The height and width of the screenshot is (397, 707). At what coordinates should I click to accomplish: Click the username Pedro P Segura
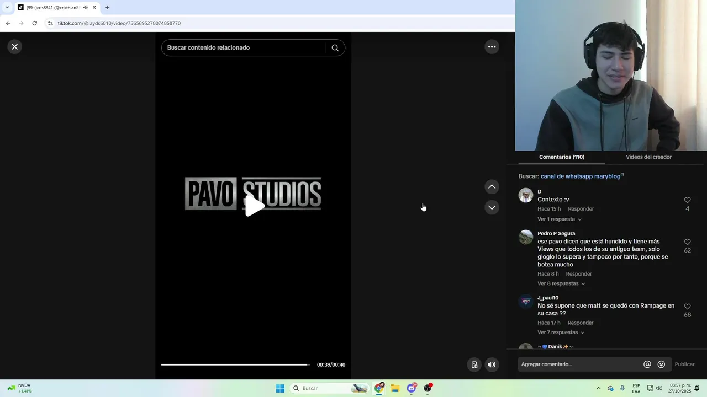coord(556,234)
